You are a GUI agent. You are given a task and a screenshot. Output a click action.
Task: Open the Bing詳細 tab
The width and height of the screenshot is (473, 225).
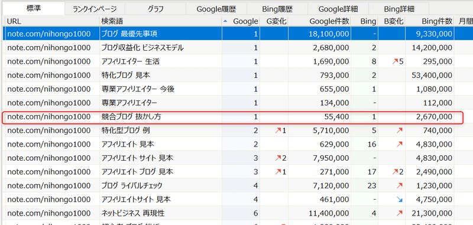click(399, 9)
